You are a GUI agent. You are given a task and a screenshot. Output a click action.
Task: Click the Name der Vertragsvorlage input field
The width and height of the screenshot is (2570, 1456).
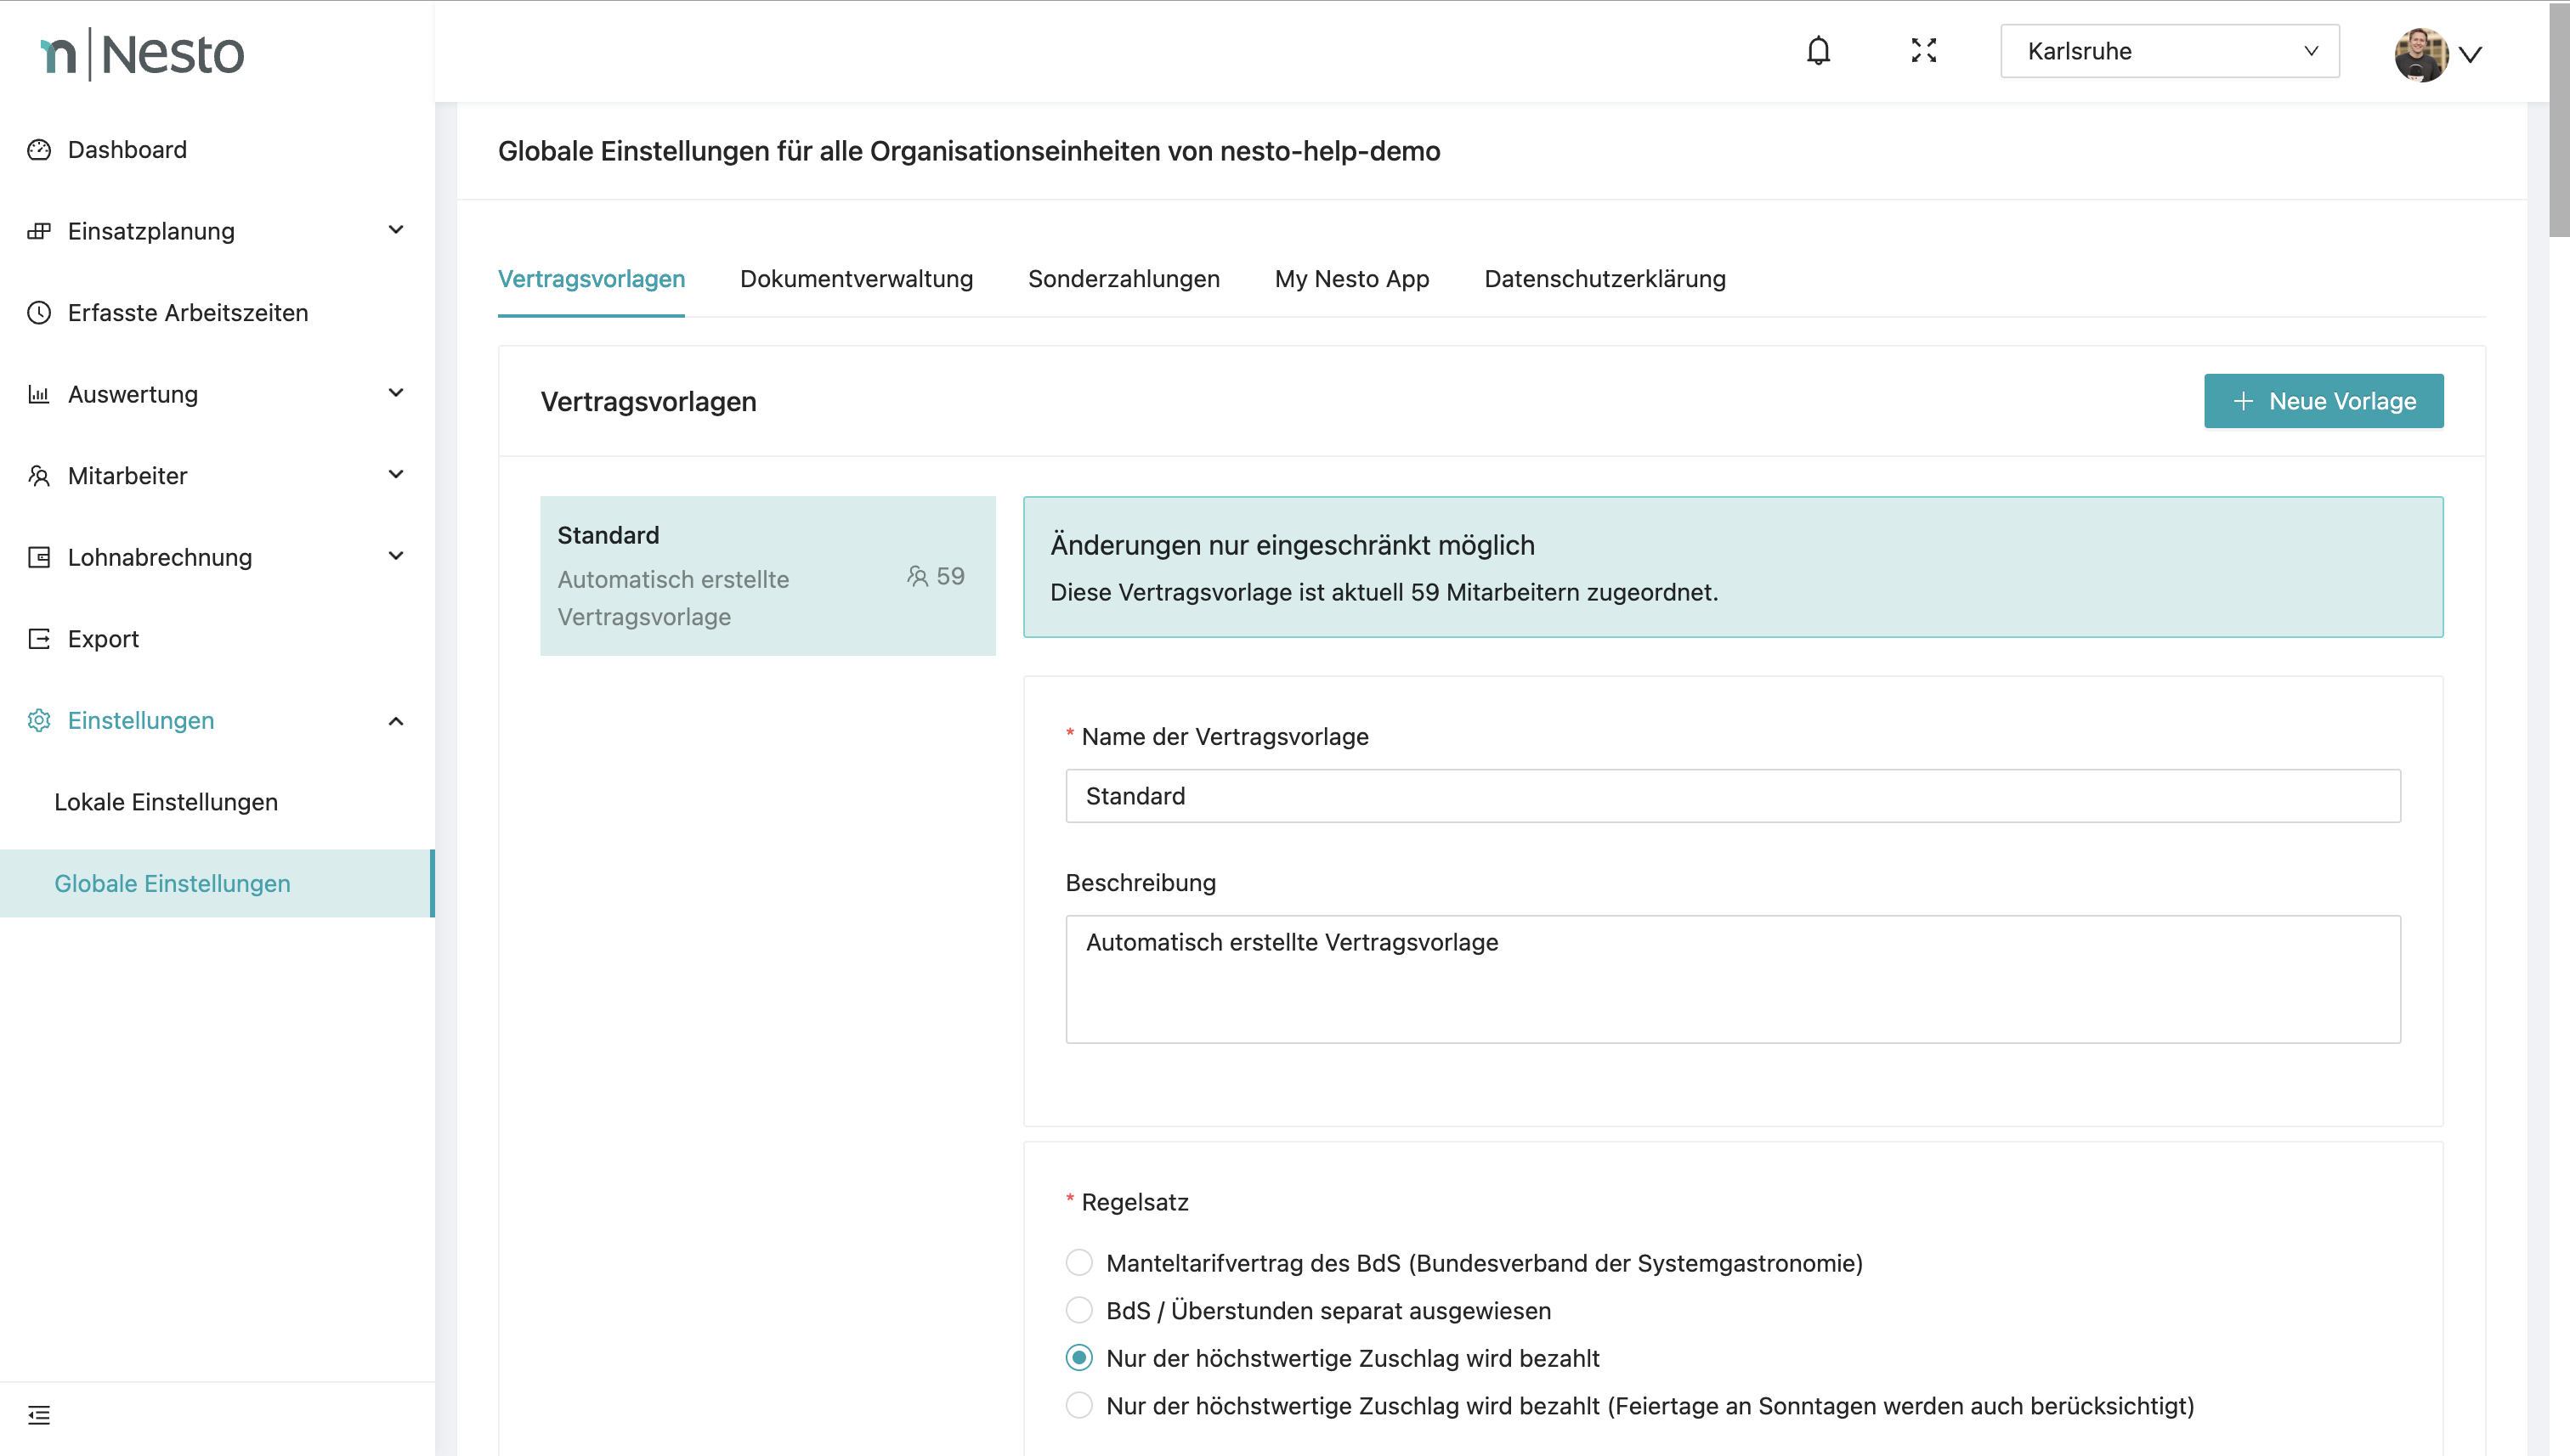pos(1732,796)
